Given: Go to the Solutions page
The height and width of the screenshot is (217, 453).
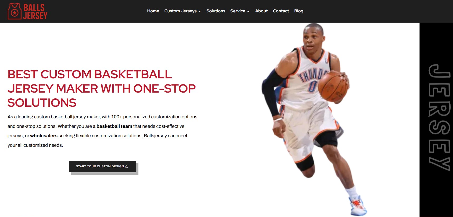Looking at the screenshot, I should click(x=216, y=11).
